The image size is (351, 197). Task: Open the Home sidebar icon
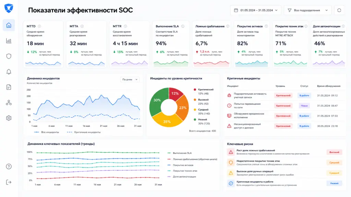[x=9, y=25]
